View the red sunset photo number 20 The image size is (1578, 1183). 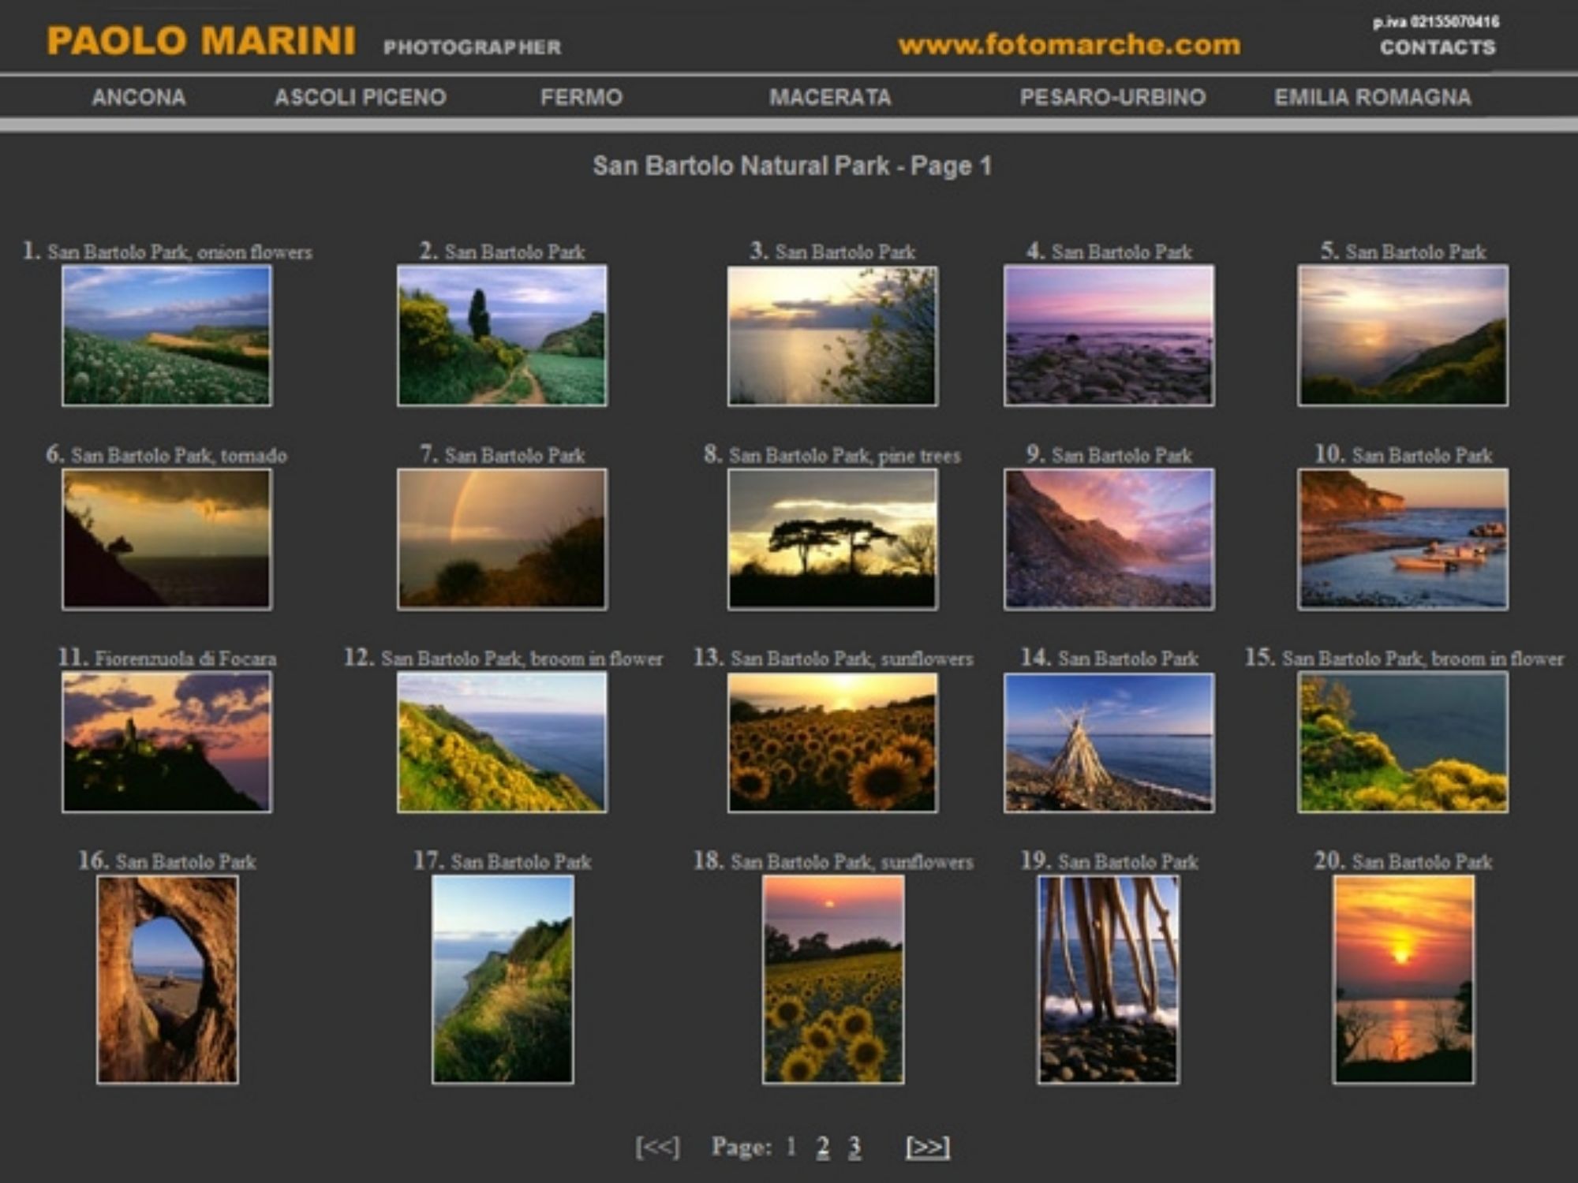1402,980
